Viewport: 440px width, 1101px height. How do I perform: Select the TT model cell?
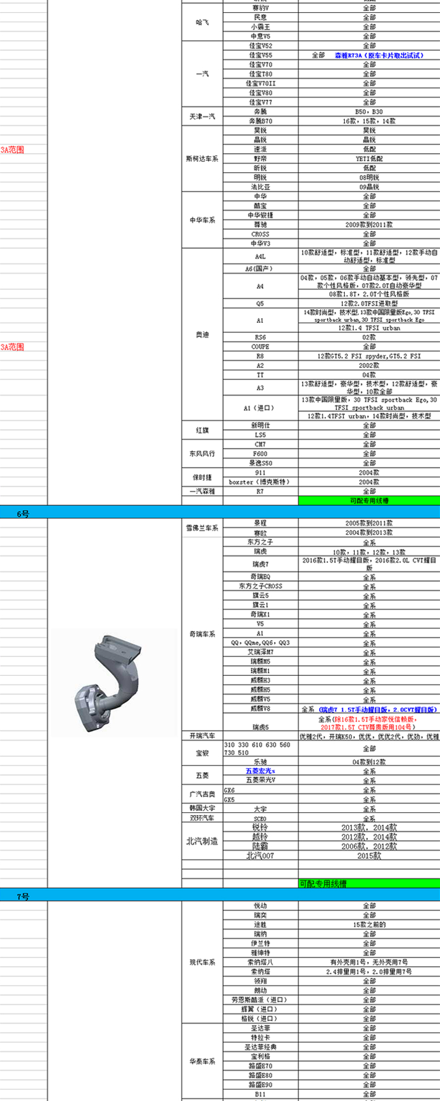(x=261, y=375)
